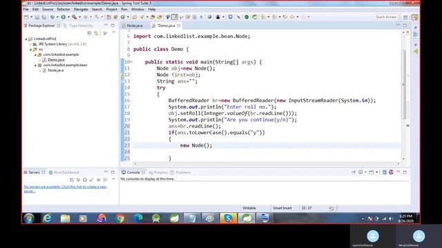
Task: Click Collapse All in Package Explorer
Action: coord(89,33)
